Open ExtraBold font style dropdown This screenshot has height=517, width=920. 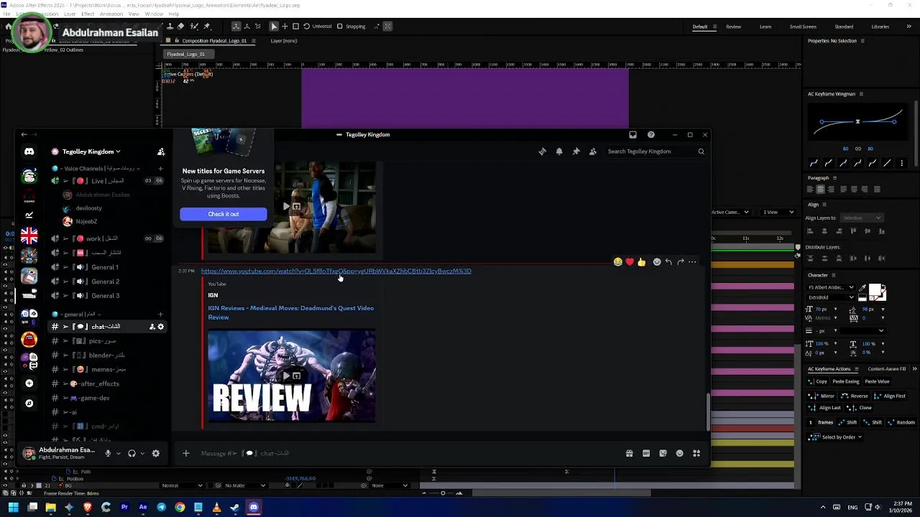(831, 297)
